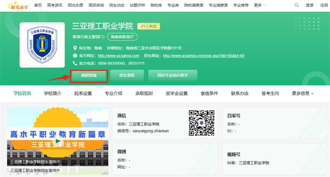The width and height of the screenshot is (330, 177).
Task: Click the 百家号 card heading
Action: [233, 116]
